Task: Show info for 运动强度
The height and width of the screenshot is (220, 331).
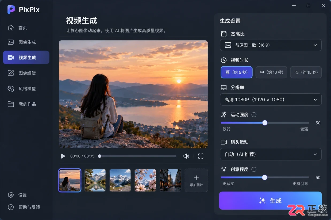Action: tap(254, 115)
